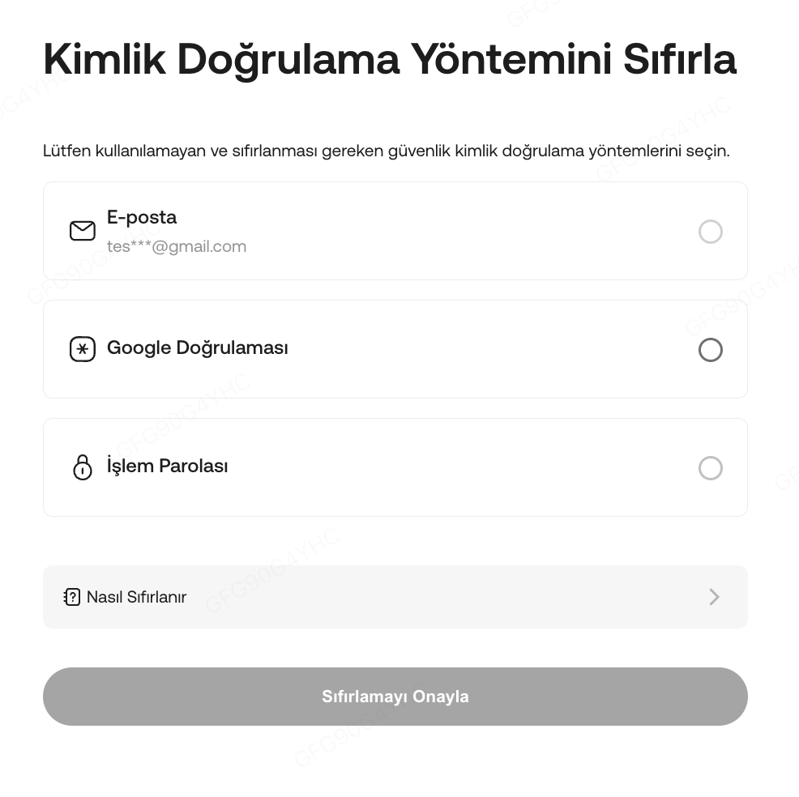Click the lock icon for İşlem Parolası

coord(82,467)
